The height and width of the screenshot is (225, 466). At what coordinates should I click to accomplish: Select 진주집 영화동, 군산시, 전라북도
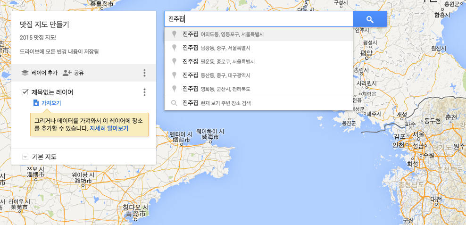[x=258, y=89]
